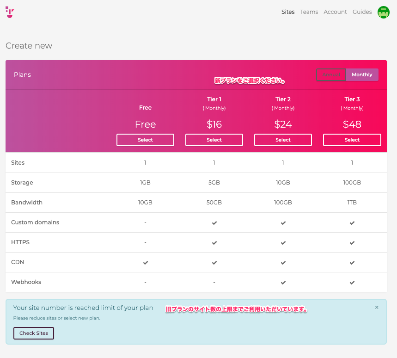Image resolution: width=397 pixels, height=358 pixels.
Task: Select the Tier 3 $48 plan
Action: [x=352, y=140]
